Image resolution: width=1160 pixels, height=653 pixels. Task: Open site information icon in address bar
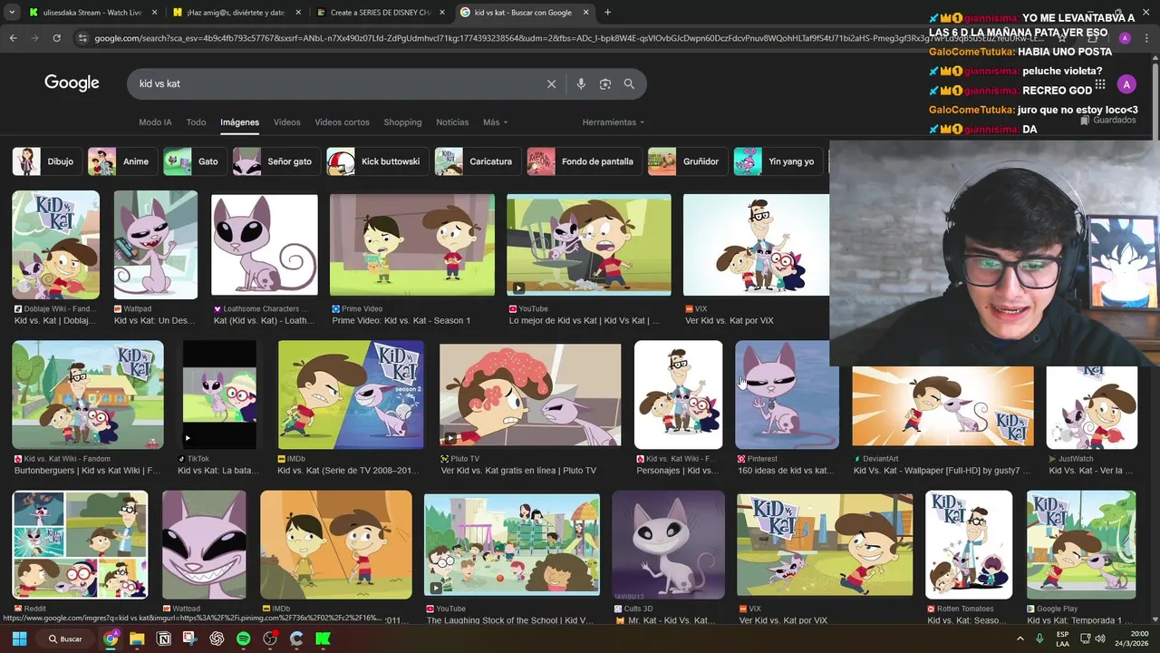(x=83, y=38)
